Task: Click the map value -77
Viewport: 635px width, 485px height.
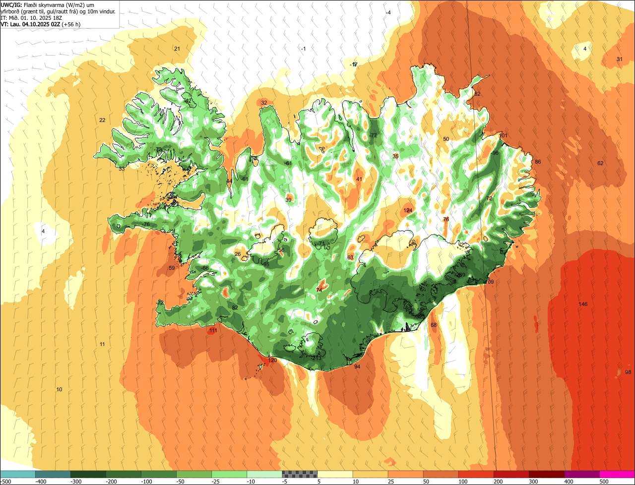Action: (x=373, y=135)
